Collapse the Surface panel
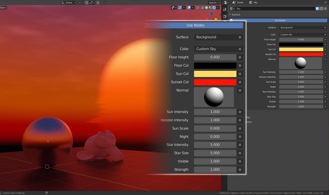The height and width of the screenshot is (195, 329). coord(235,15)
